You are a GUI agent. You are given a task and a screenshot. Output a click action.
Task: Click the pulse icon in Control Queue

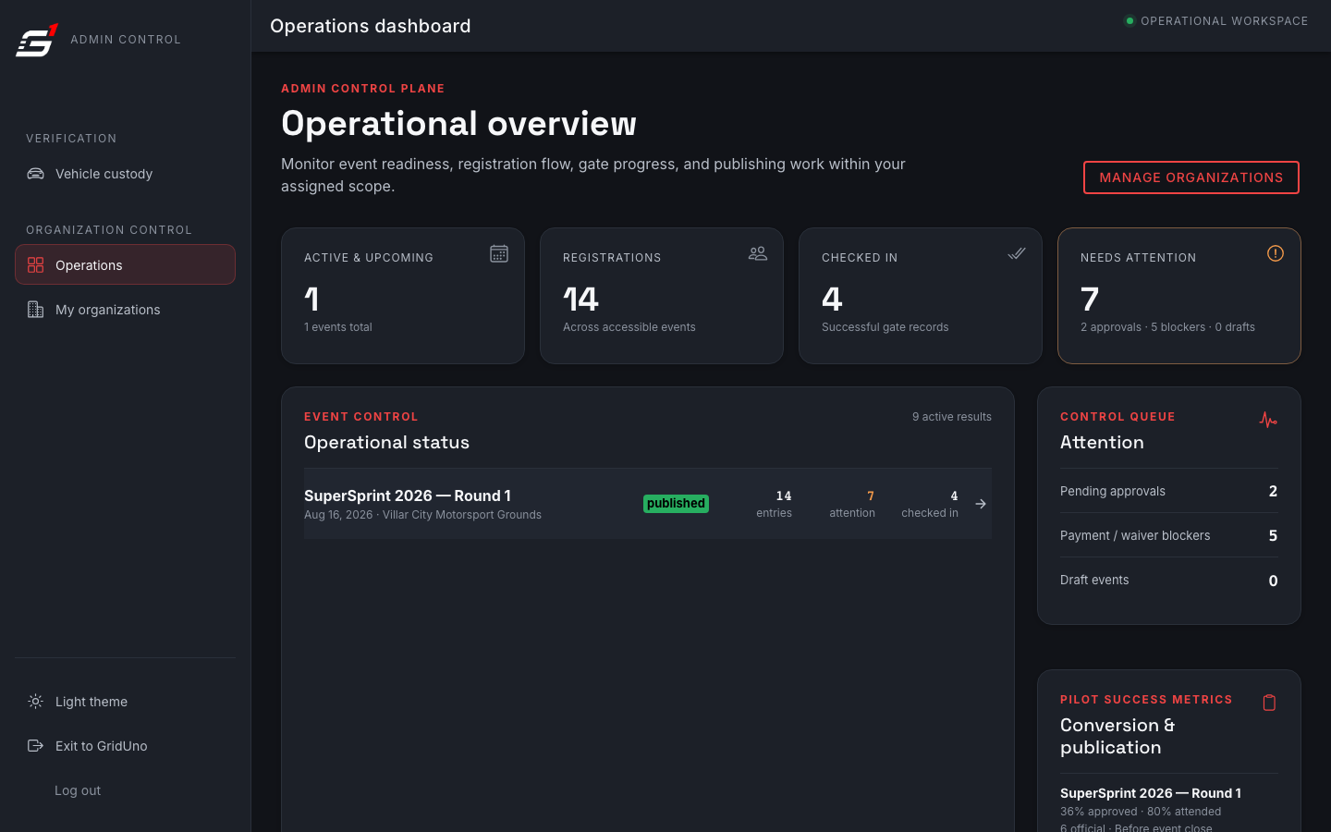(1268, 420)
